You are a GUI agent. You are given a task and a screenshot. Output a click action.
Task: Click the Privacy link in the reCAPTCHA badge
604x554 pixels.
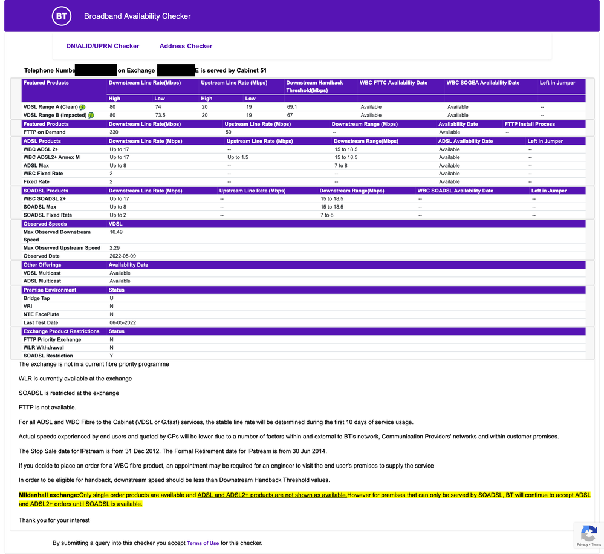click(582, 544)
